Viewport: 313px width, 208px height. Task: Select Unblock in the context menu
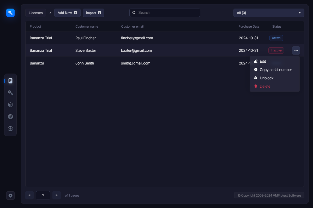pyautogui.click(x=266, y=78)
